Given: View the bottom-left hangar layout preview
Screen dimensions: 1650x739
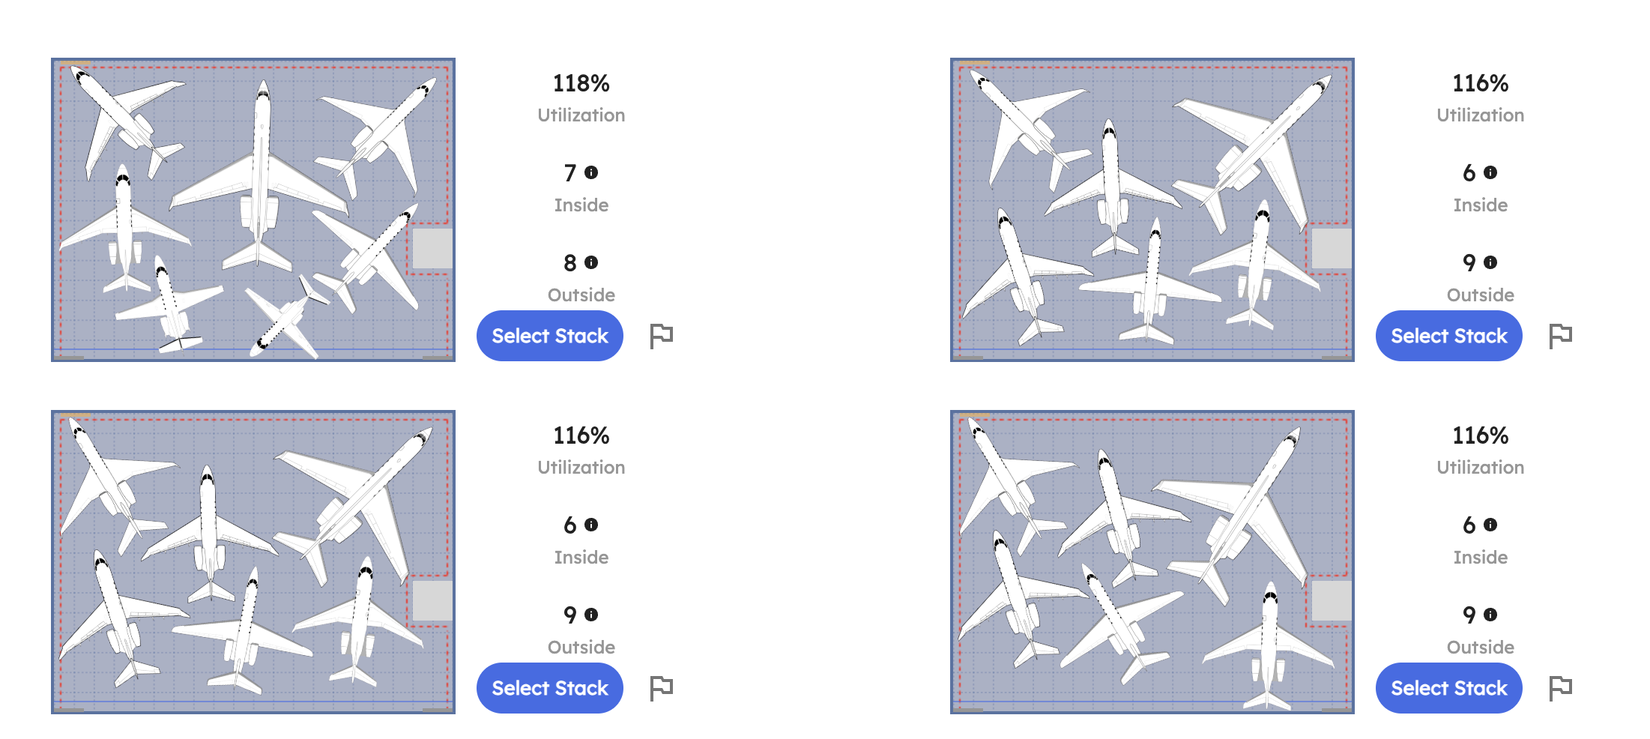Looking at the screenshot, I should [x=253, y=562].
